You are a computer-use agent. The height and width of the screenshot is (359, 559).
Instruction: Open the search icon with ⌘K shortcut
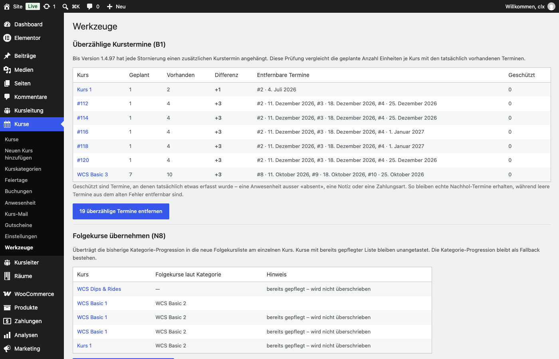tap(65, 6)
